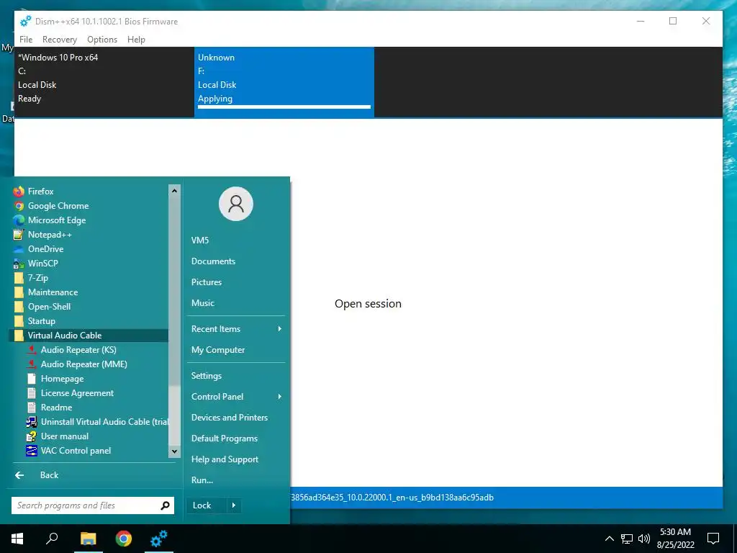Collapse the Virtual Audio Cable folder
The height and width of the screenshot is (553, 737).
(89, 336)
